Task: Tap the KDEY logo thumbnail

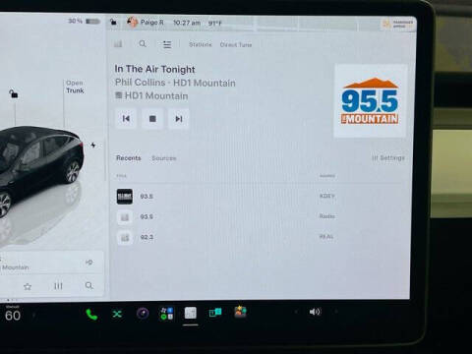Action: click(125, 197)
